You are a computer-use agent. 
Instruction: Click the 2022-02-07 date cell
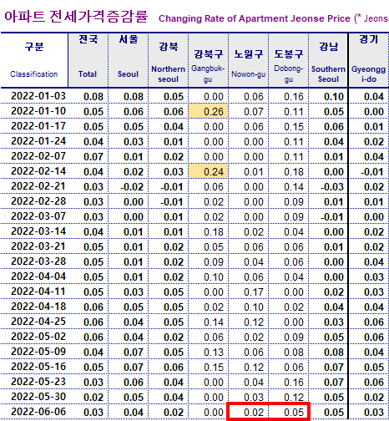[34, 156]
